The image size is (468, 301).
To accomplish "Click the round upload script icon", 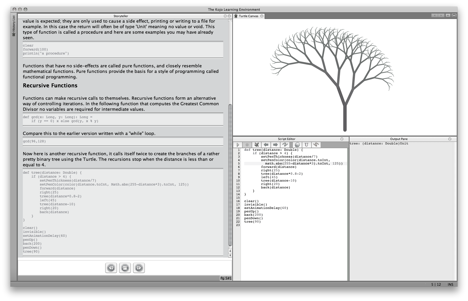I will [x=297, y=145].
